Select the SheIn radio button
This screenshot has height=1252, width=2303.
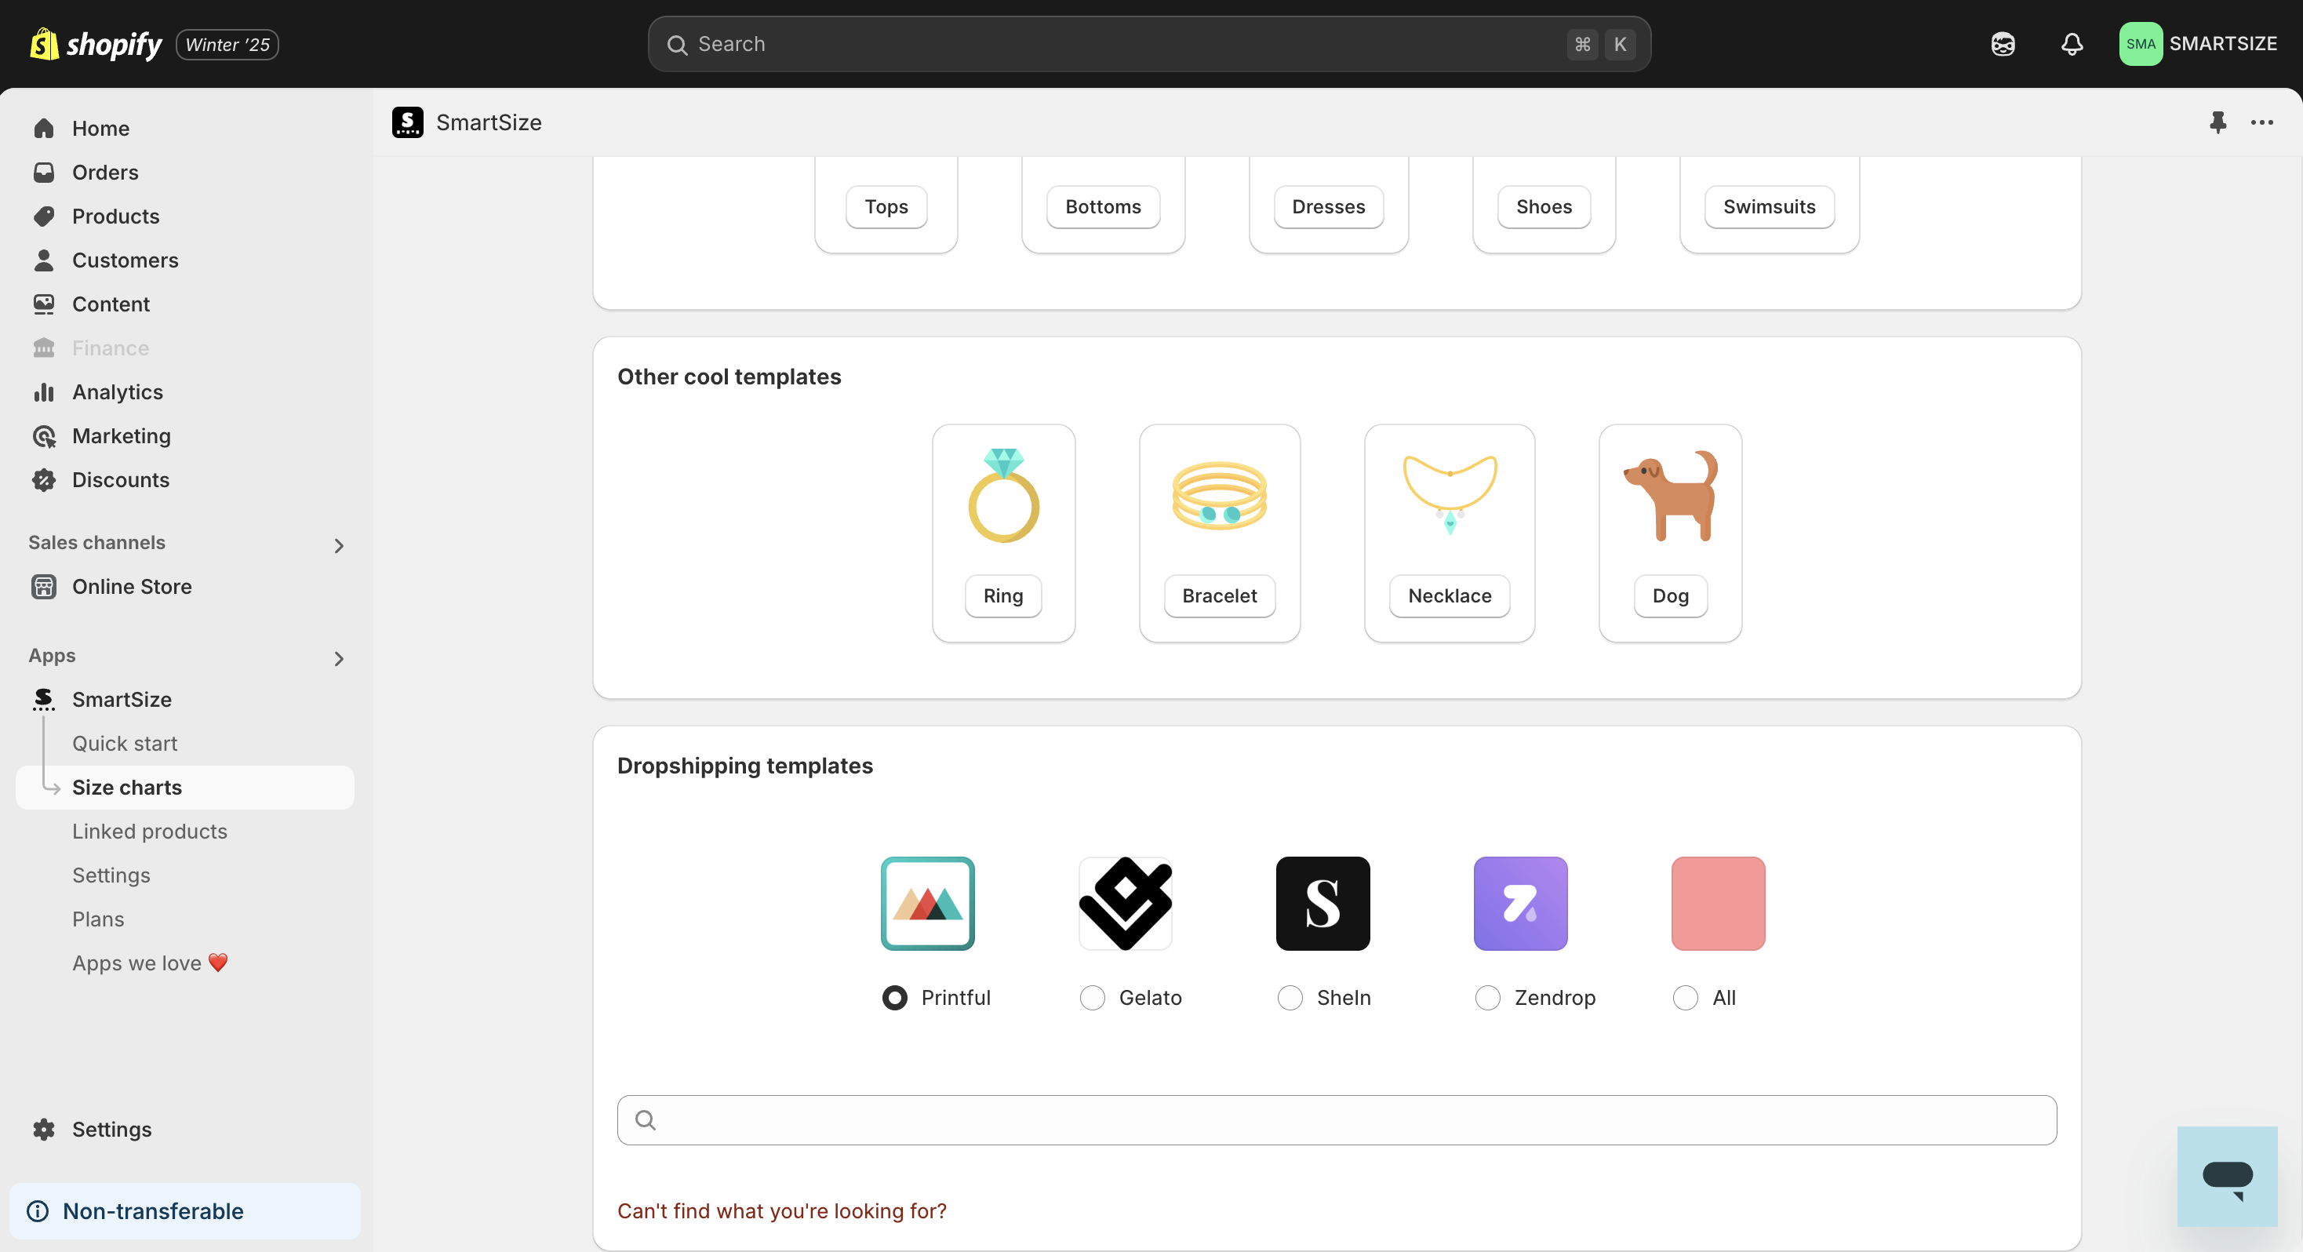[x=1290, y=997]
